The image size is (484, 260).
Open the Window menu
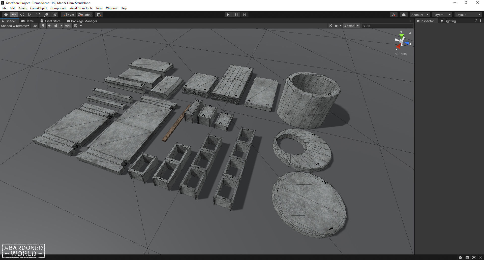(x=112, y=8)
